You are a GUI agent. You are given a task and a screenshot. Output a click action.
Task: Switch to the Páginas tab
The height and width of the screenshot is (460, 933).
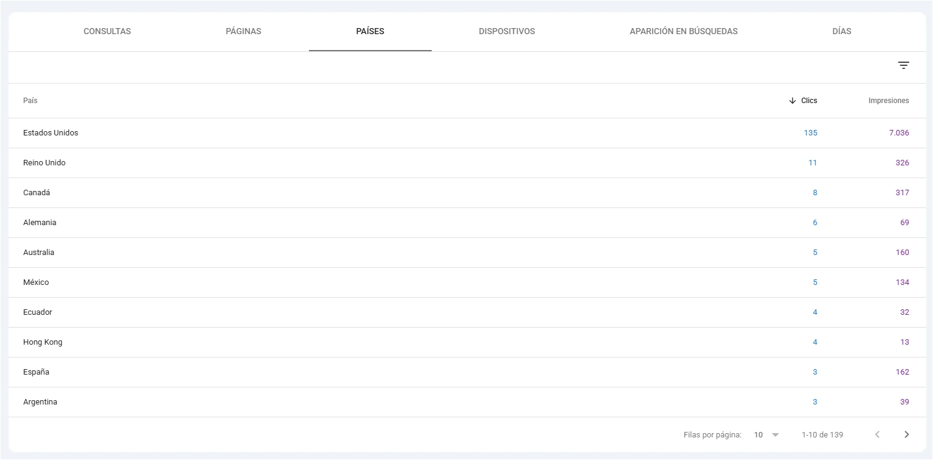(244, 31)
